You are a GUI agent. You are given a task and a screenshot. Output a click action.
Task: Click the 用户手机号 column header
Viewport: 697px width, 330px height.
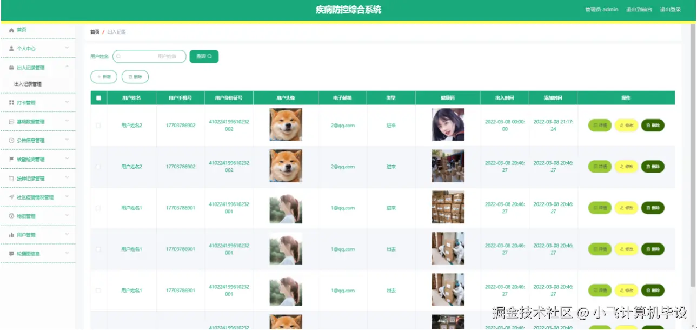[x=181, y=98]
